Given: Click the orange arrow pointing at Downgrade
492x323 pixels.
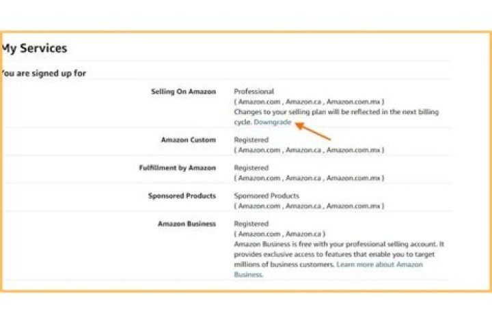Looking at the screenshot, I should pyautogui.click(x=313, y=131).
